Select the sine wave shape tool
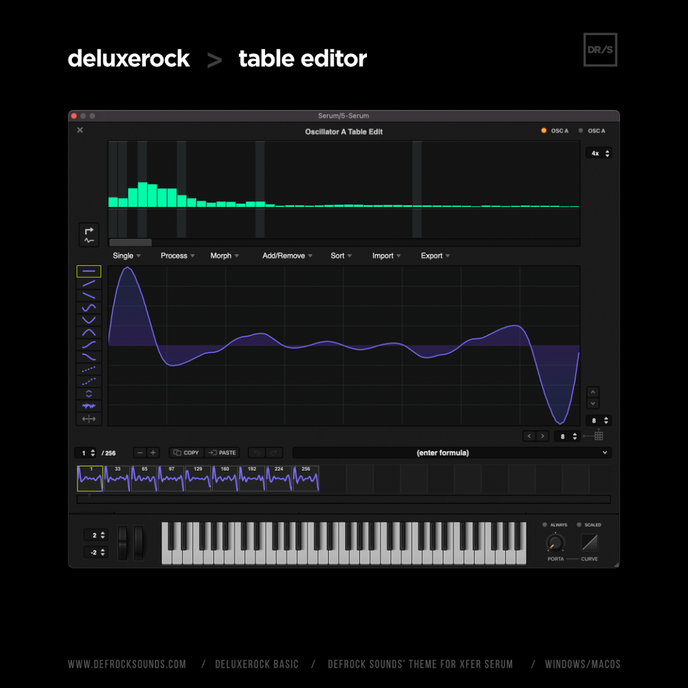Image resolution: width=688 pixels, height=688 pixels. pyautogui.click(x=88, y=308)
